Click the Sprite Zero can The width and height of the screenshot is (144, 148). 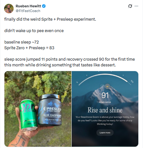(28, 114)
